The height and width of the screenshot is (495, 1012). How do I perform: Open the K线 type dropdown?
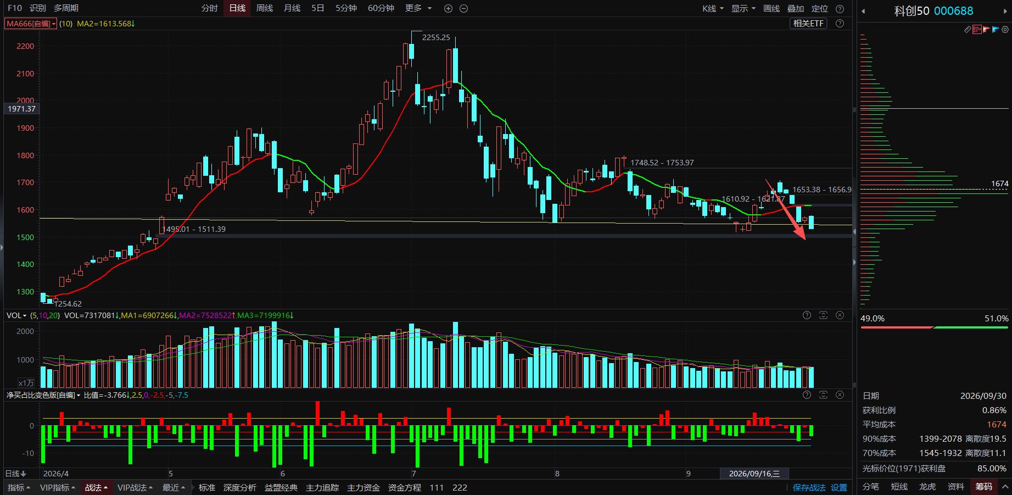(713, 8)
